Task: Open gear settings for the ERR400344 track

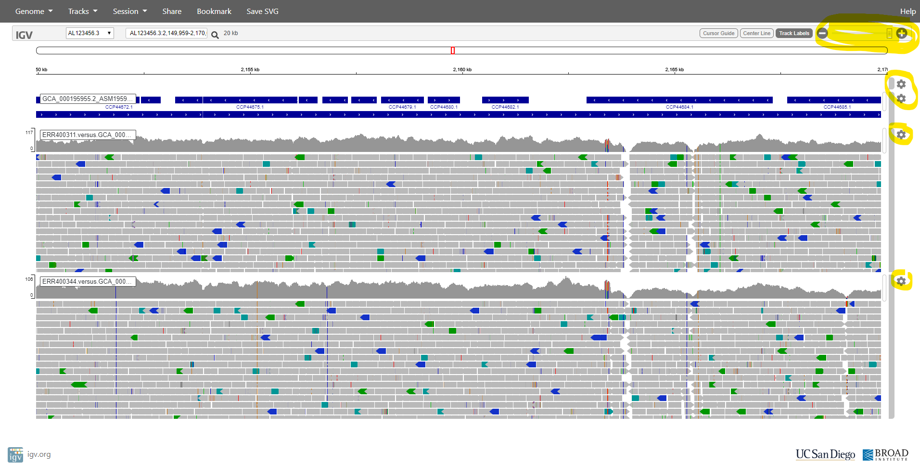Action: pyautogui.click(x=901, y=281)
